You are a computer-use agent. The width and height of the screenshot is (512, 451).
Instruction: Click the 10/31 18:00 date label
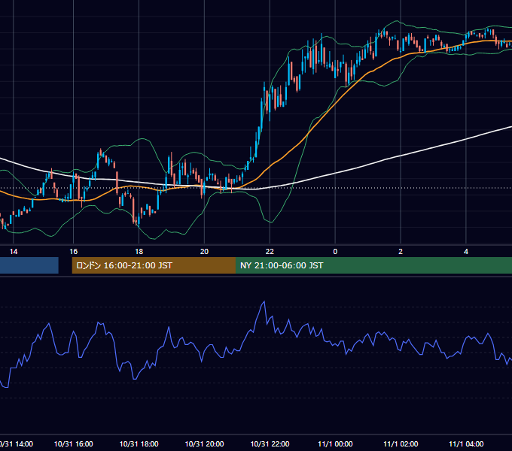coord(139,443)
